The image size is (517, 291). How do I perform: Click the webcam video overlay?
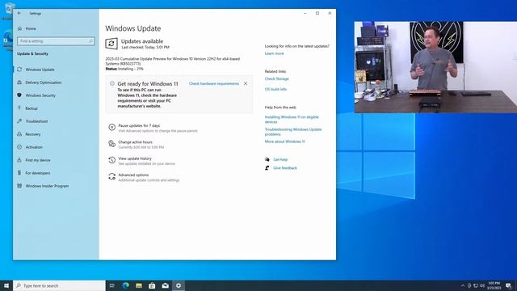coord(435,67)
